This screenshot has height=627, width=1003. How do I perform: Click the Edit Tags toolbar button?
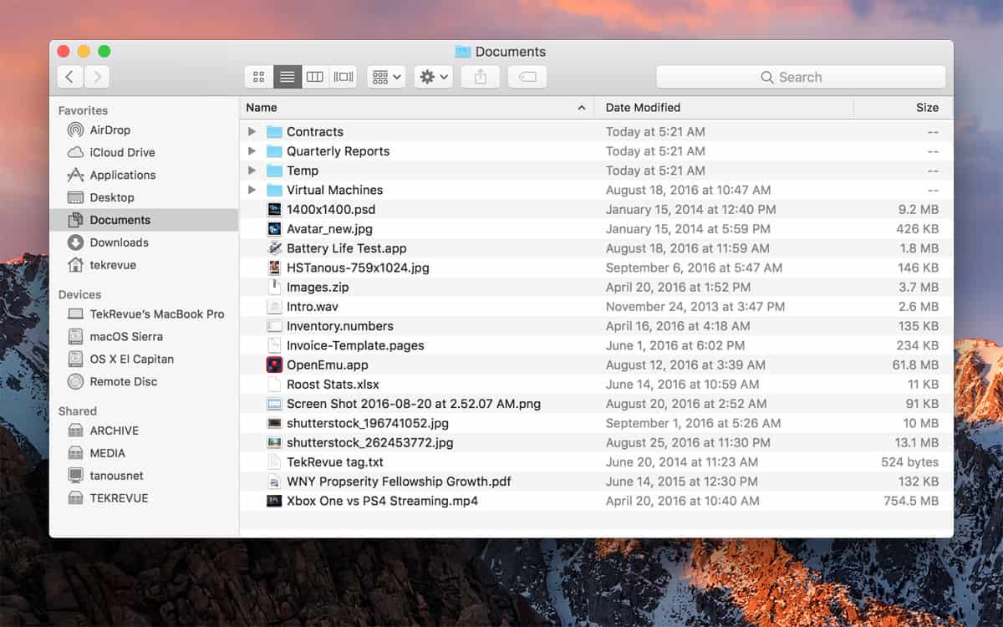[x=527, y=77]
